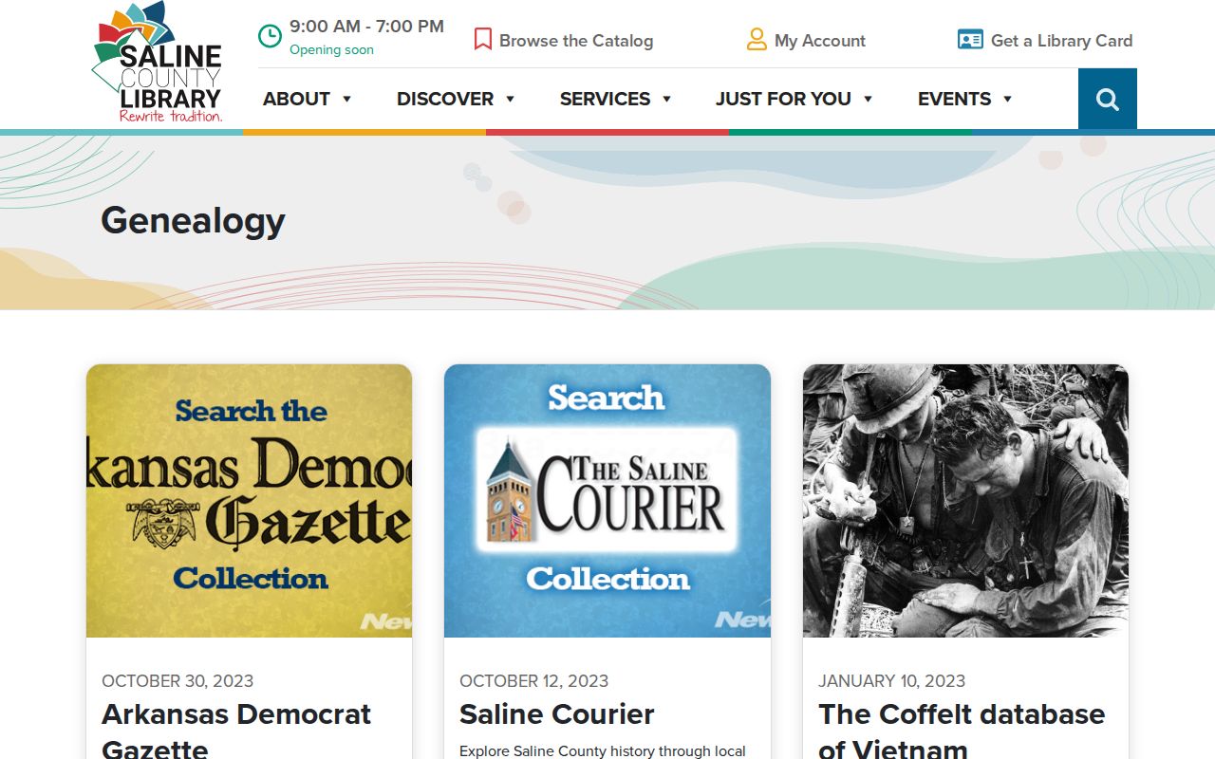Open the Arkansas Democrat Gazette article title
This screenshot has height=759, width=1215.
(236, 731)
